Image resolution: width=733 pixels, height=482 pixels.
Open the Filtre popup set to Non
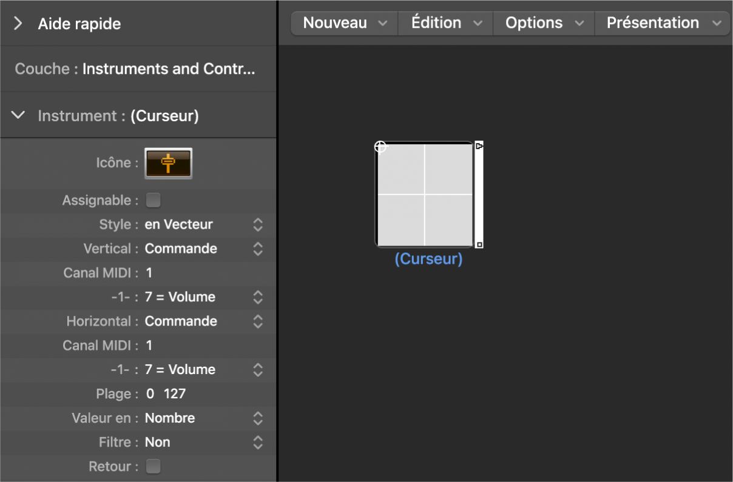(x=204, y=443)
